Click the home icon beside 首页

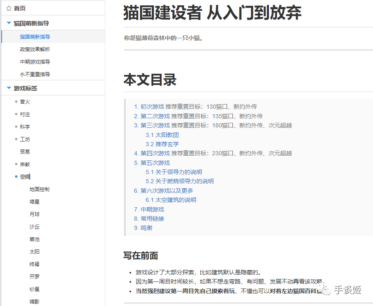(x=9, y=8)
